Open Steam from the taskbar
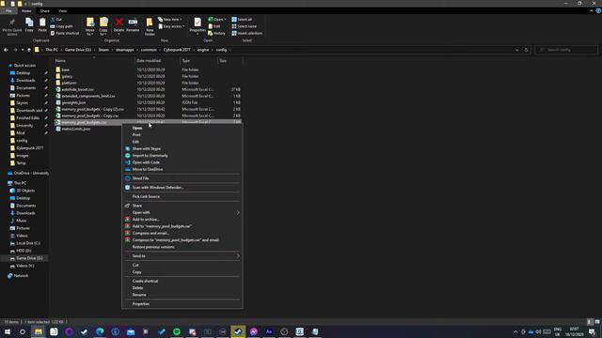Screen dimensions: 602x338 [x=238, y=331]
